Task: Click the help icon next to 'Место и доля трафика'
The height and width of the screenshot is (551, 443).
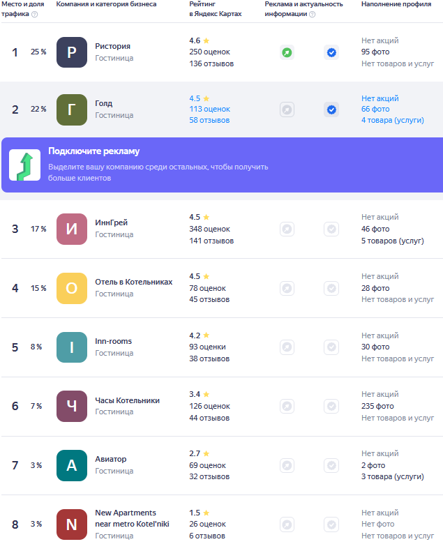Action: click(x=35, y=14)
